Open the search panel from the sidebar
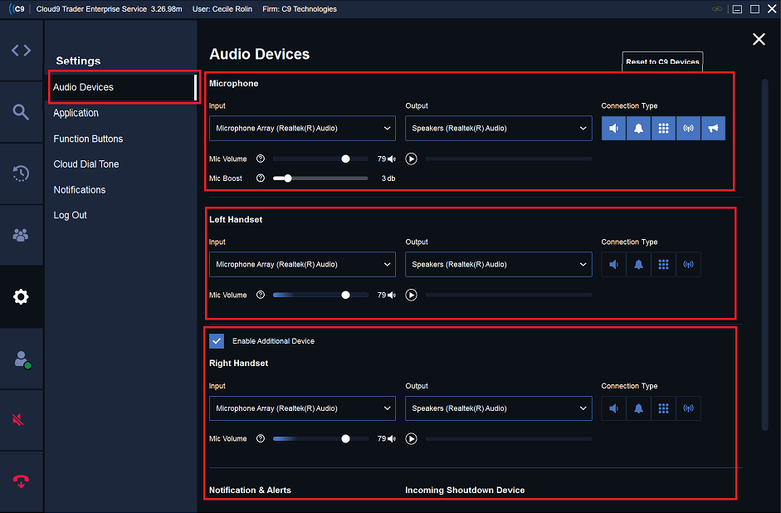The width and height of the screenshot is (781, 513). pyautogui.click(x=21, y=110)
